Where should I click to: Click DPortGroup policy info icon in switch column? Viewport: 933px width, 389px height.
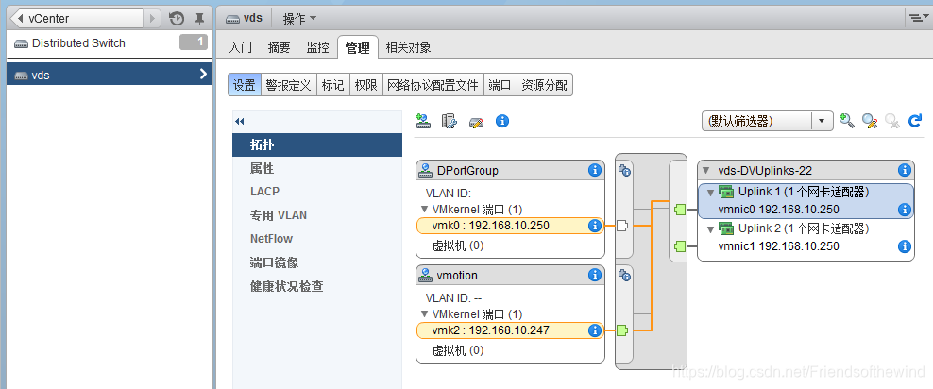click(x=624, y=171)
